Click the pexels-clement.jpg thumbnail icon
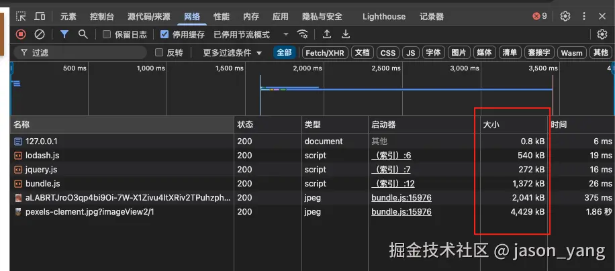 point(18,212)
